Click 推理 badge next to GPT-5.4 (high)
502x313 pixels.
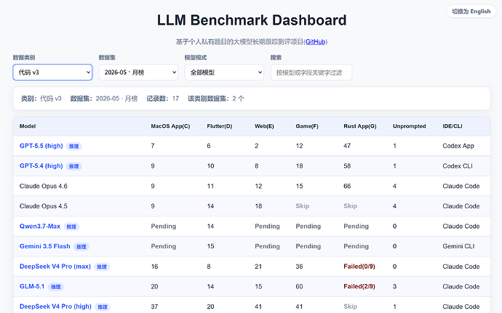pos(74,166)
